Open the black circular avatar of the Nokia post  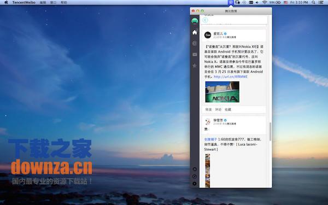tap(208, 35)
